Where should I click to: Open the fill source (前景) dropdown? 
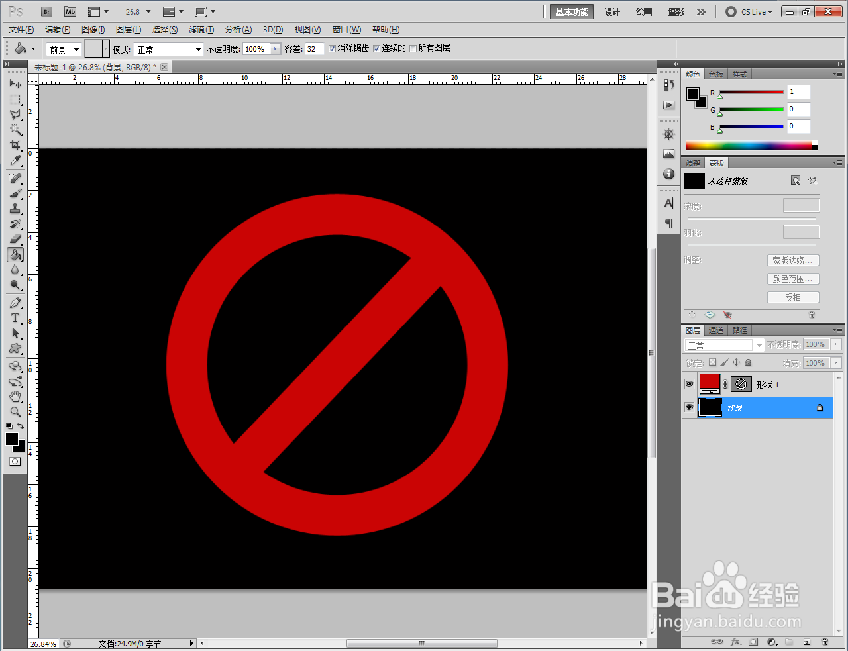[x=64, y=49]
